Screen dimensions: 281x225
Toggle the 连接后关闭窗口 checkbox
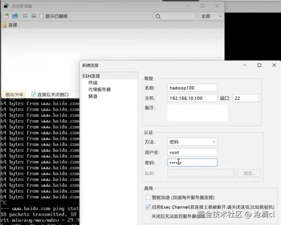tap(34, 94)
